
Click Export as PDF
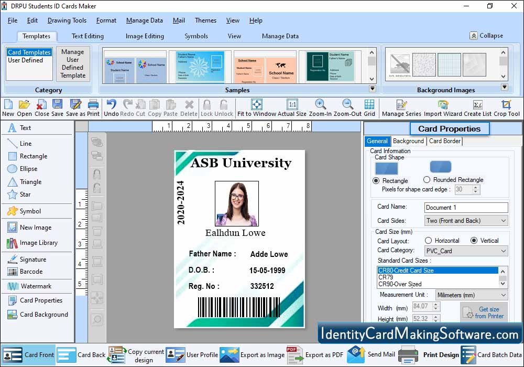point(315,354)
